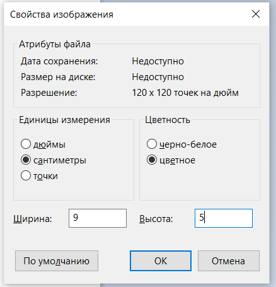Click the Свойства изображения title bar text
The width and height of the screenshot is (276, 287).
click(62, 15)
